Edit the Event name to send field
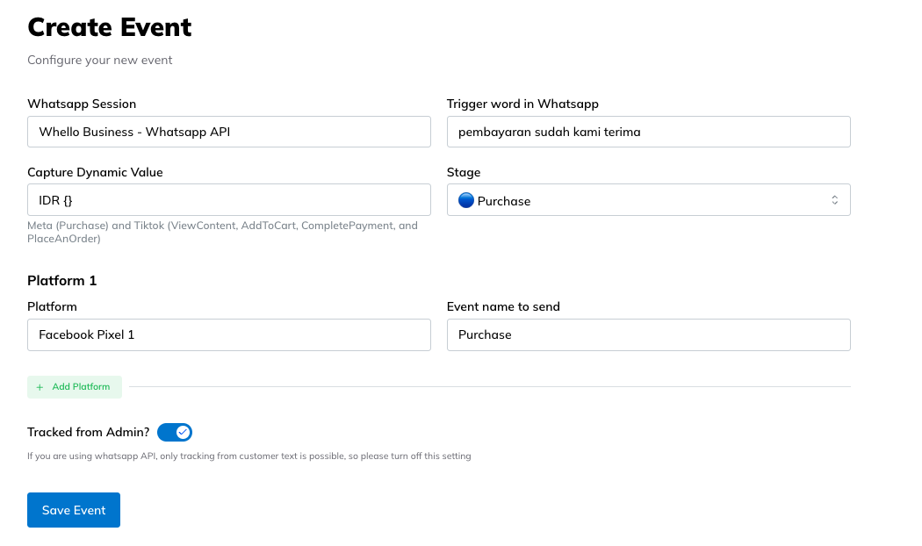Viewport: 922px width, 546px height. click(x=648, y=334)
